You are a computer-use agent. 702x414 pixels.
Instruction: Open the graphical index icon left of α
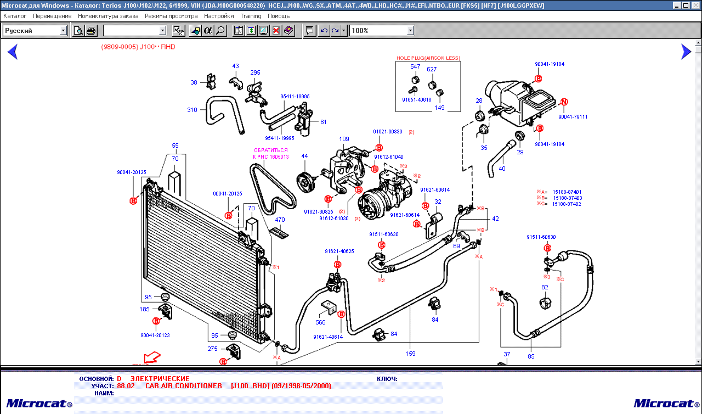pos(195,30)
